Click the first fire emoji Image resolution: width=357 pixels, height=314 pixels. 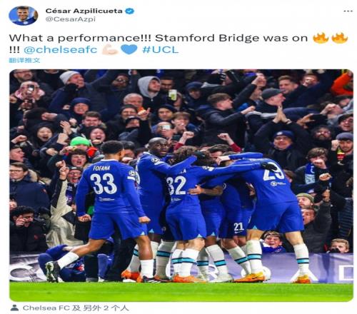click(x=321, y=38)
